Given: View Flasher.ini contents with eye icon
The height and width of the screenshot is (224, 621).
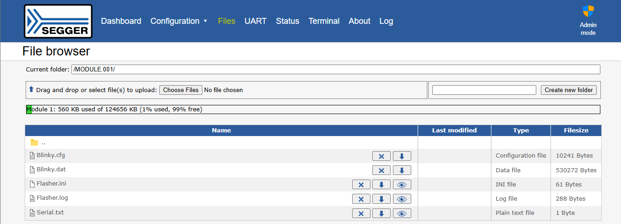Looking at the screenshot, I should [x=402, y=185].
